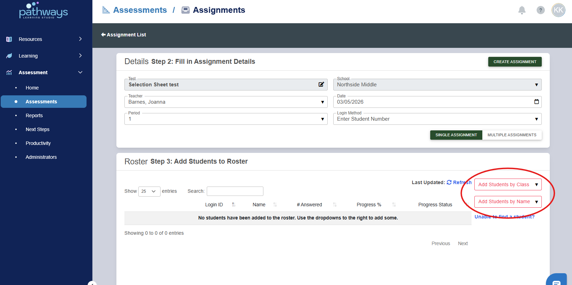Go back to Assignment List
572x285 pixels.
pos(123,35)
